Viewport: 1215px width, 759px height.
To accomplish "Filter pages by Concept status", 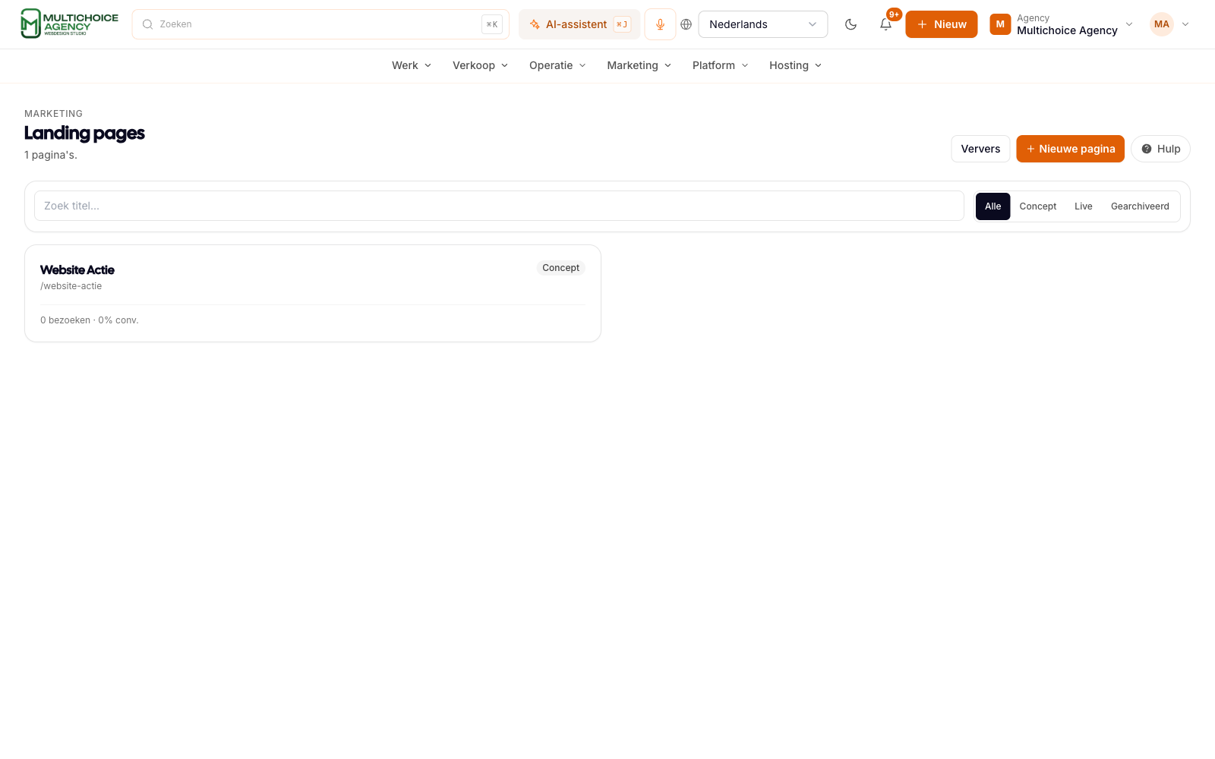I will [1037, 206].
